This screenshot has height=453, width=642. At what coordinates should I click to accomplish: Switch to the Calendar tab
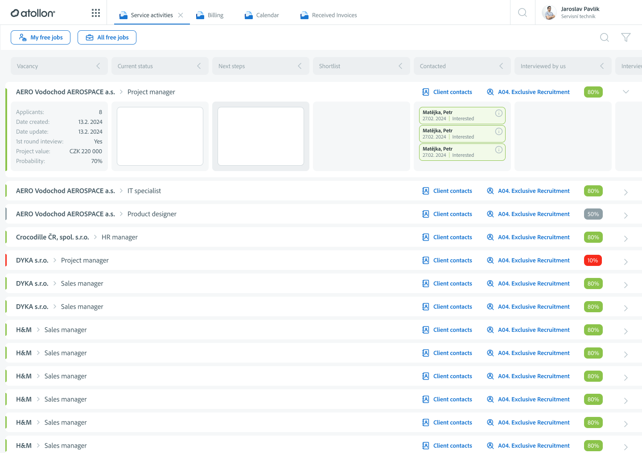click(266, 15)
